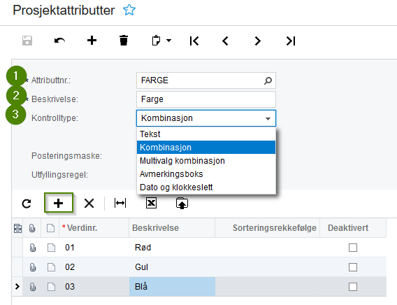
Task: Click the header attachments paperclip icon
Action: point(32,228)
